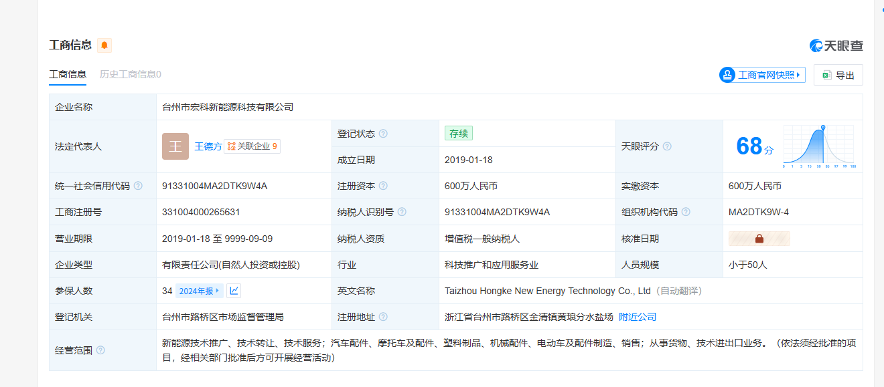Click the help icon next to 注册资本
This screenshot has width=884, height=387.
383,186
